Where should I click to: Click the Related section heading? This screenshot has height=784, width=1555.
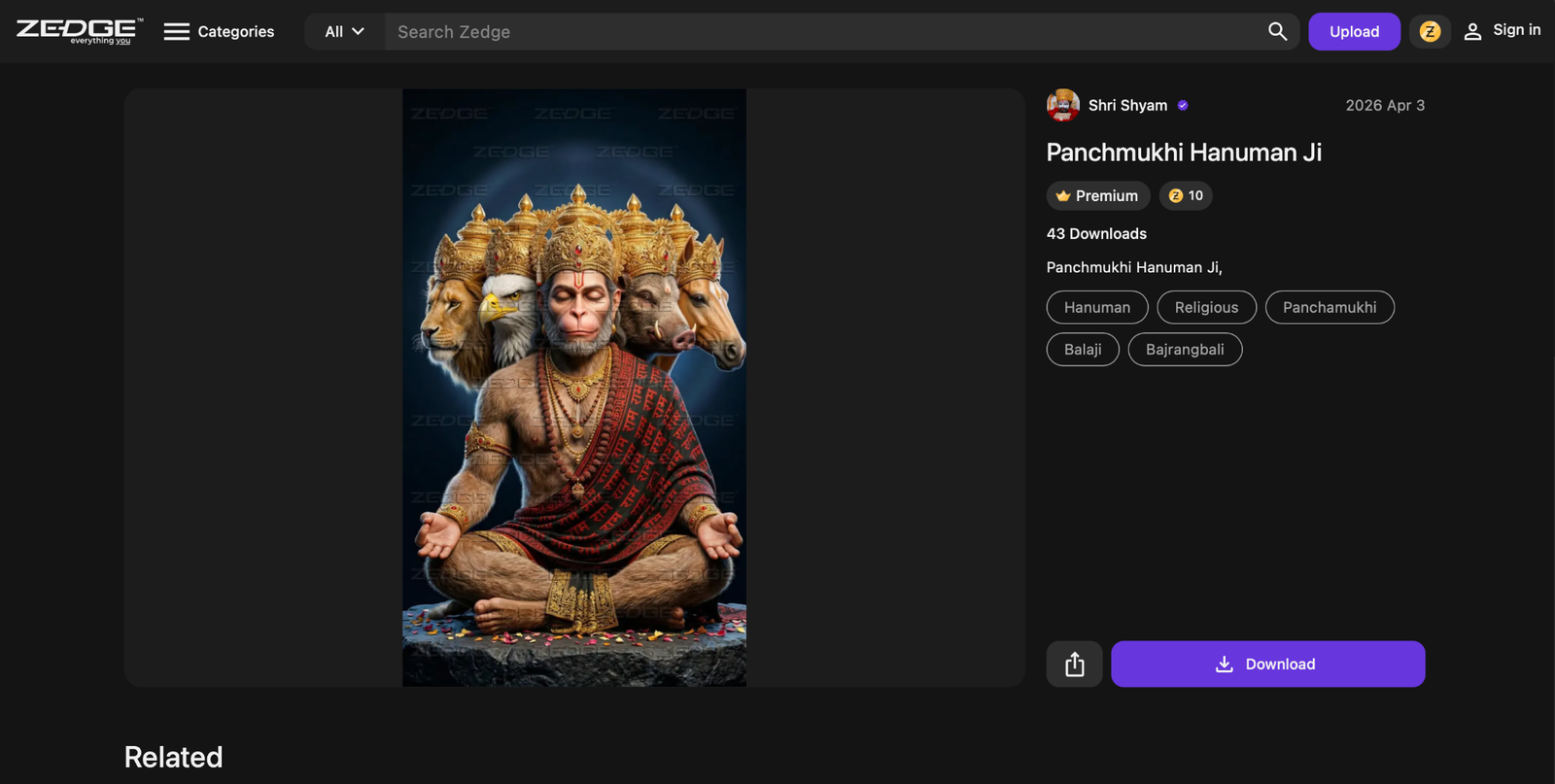click(x=173, y=757)
